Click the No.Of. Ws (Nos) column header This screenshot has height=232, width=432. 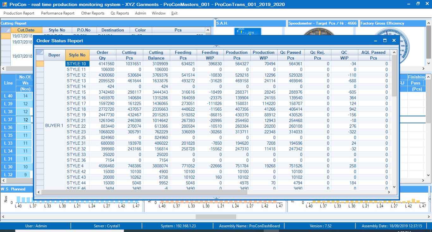tap(25, 83)
